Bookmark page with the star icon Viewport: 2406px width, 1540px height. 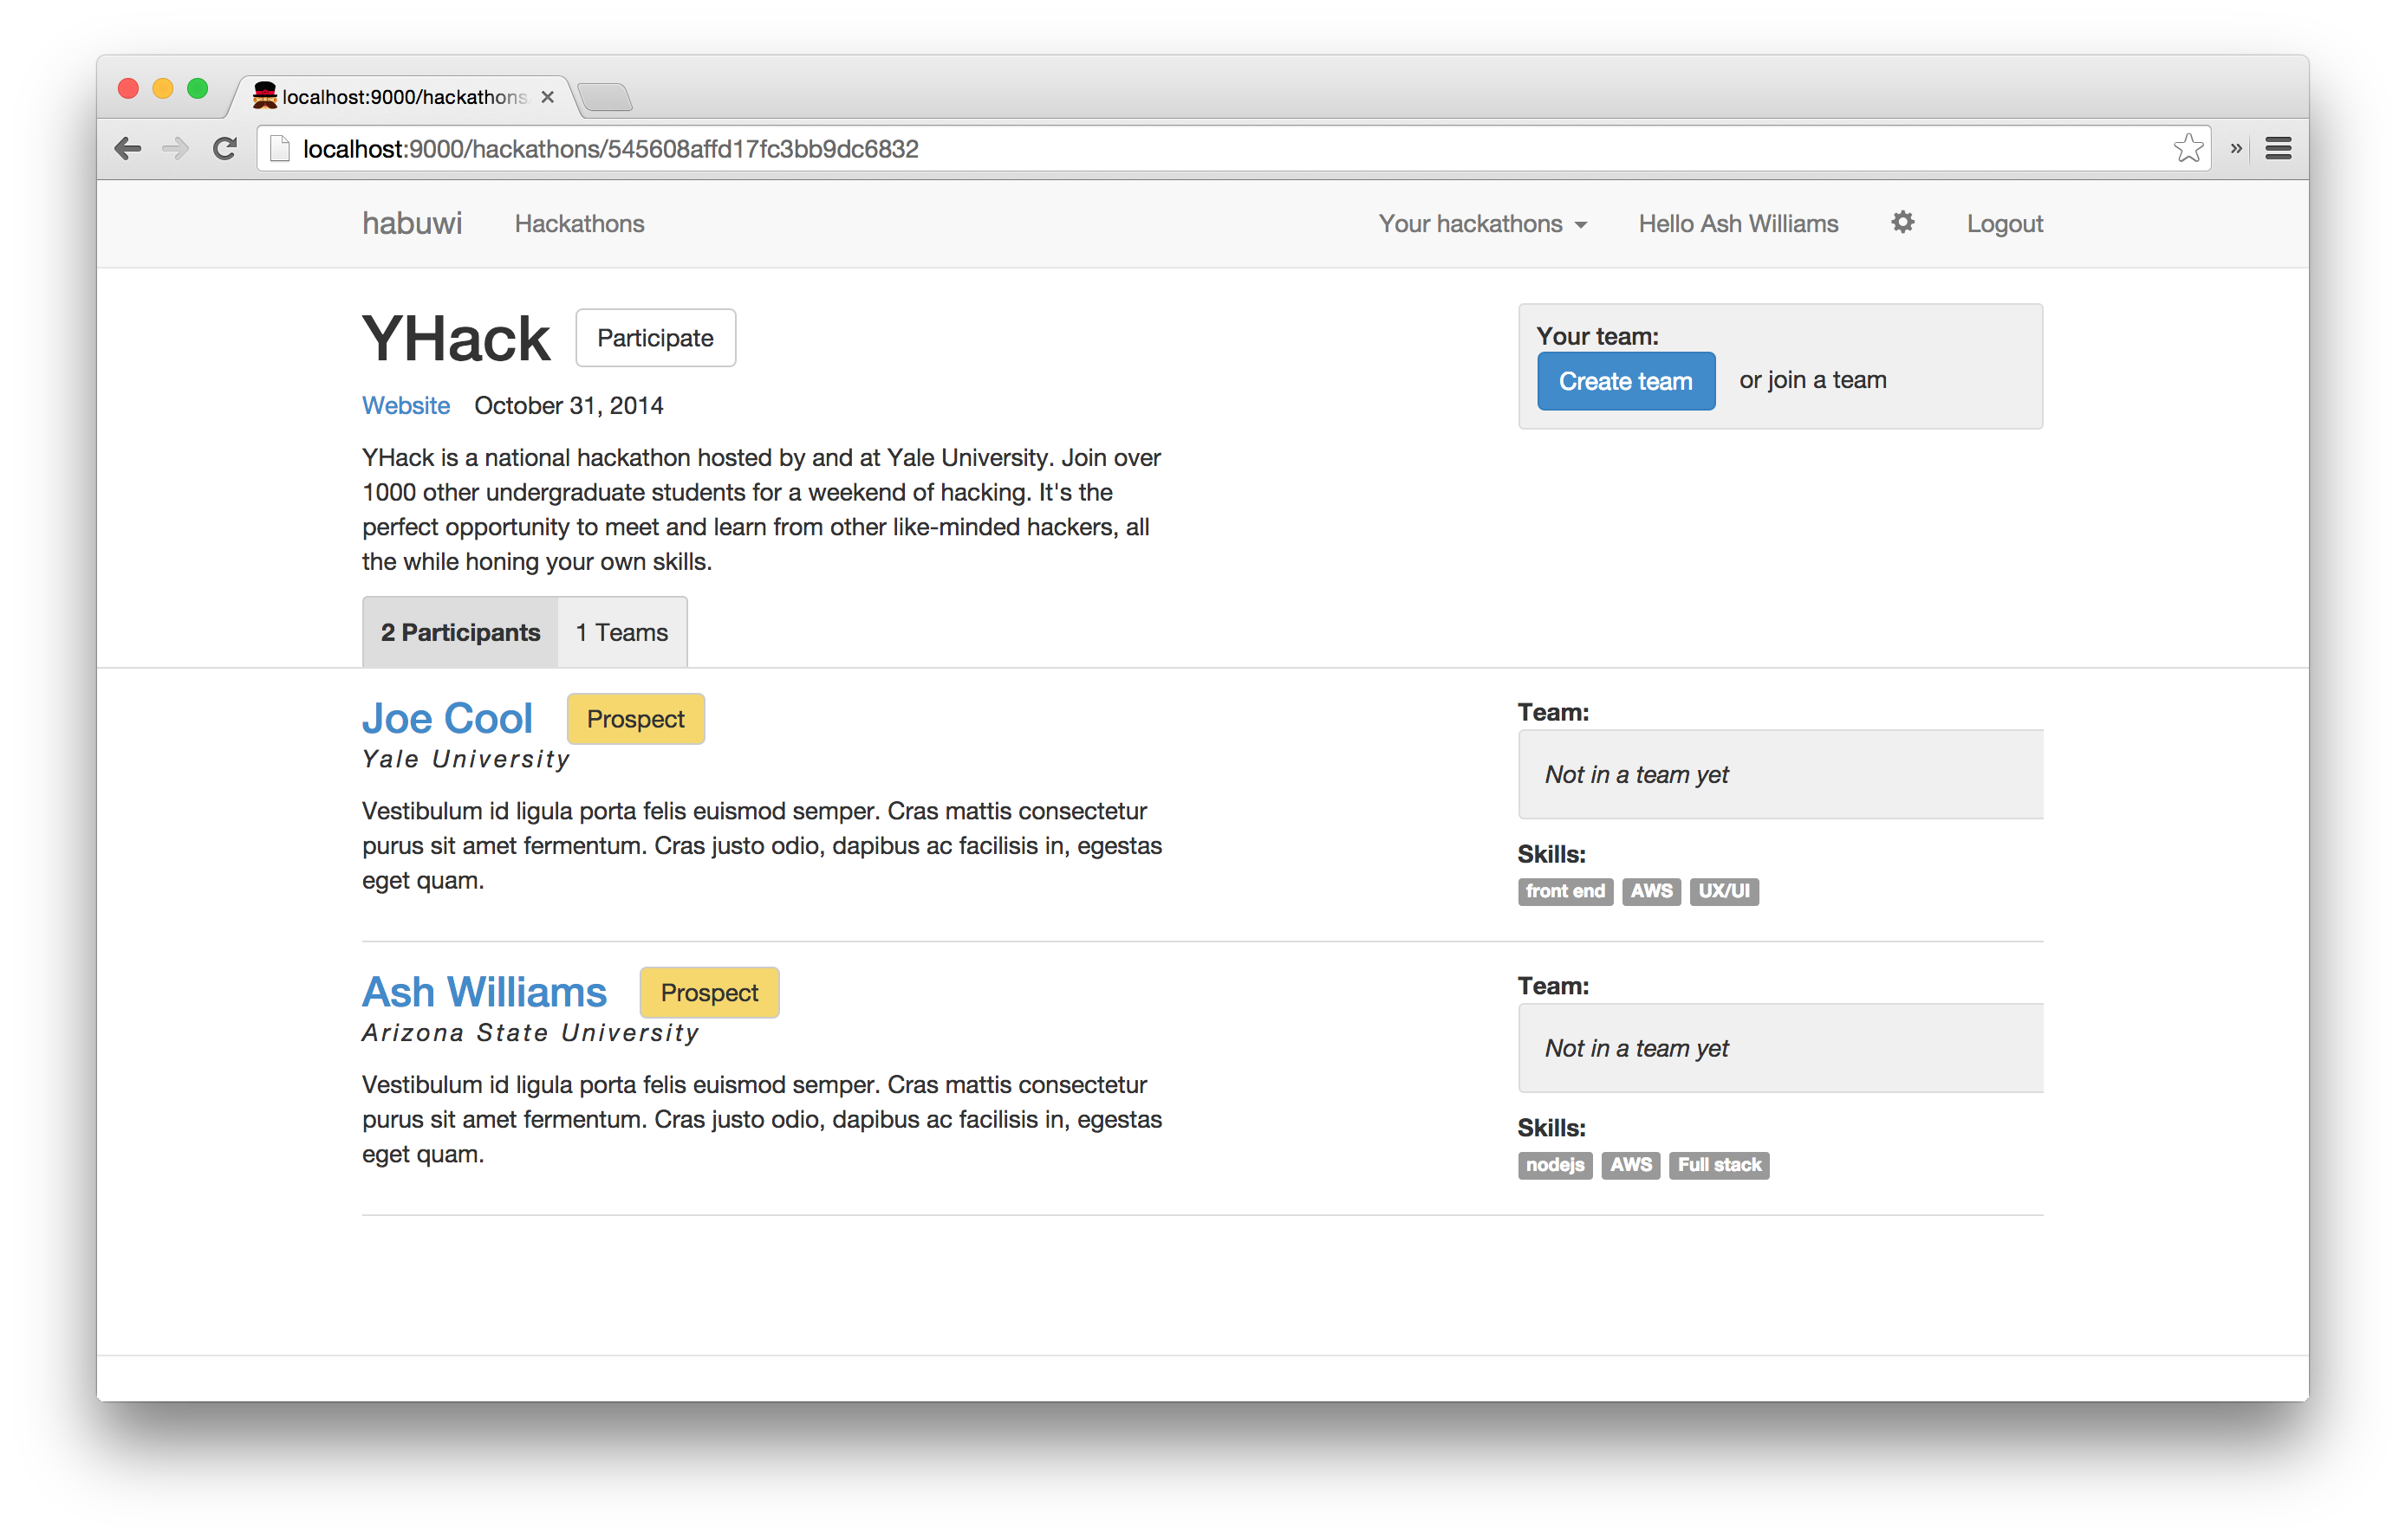point(2187,149)
